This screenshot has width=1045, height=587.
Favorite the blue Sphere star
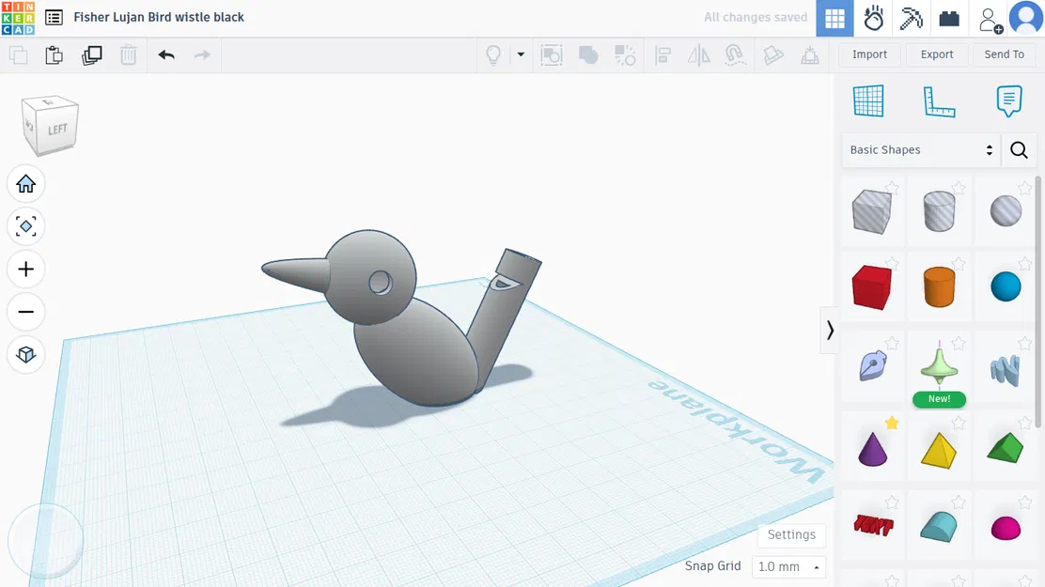1025,264
